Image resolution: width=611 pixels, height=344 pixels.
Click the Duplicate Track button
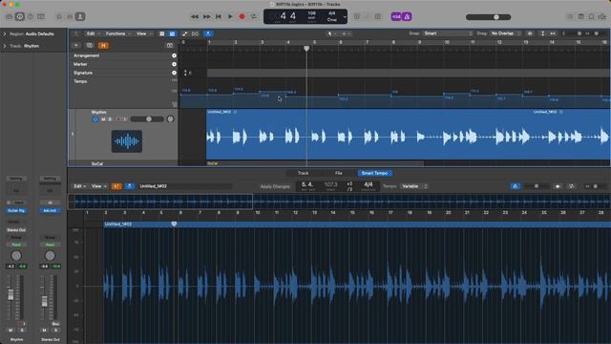click(90, 46)
